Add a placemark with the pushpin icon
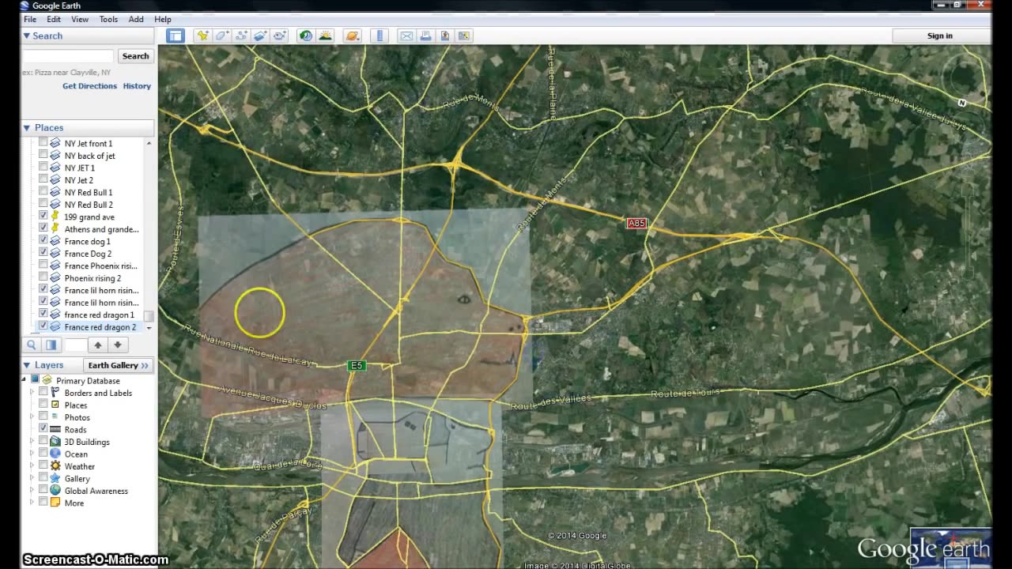Screen dimensions: 1012x569 (x=202, y=36)
